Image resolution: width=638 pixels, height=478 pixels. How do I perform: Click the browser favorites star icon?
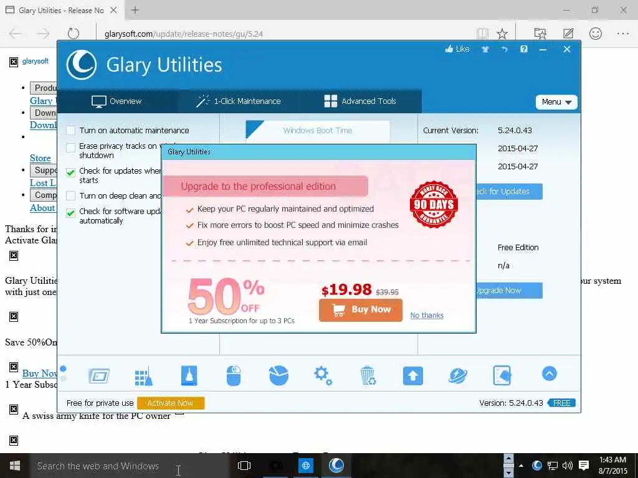(502, 34)
